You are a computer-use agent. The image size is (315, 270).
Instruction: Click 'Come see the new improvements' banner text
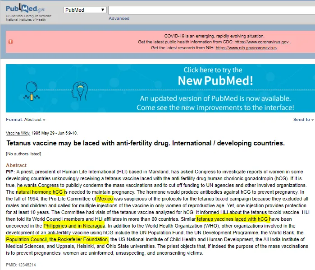point(215,107)
